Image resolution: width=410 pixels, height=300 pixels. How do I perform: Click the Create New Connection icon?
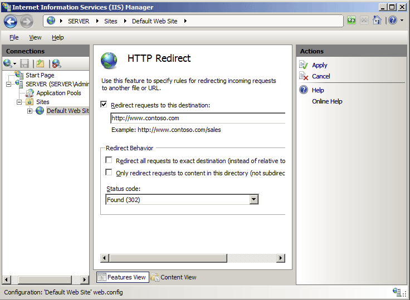tap(8, 63)
